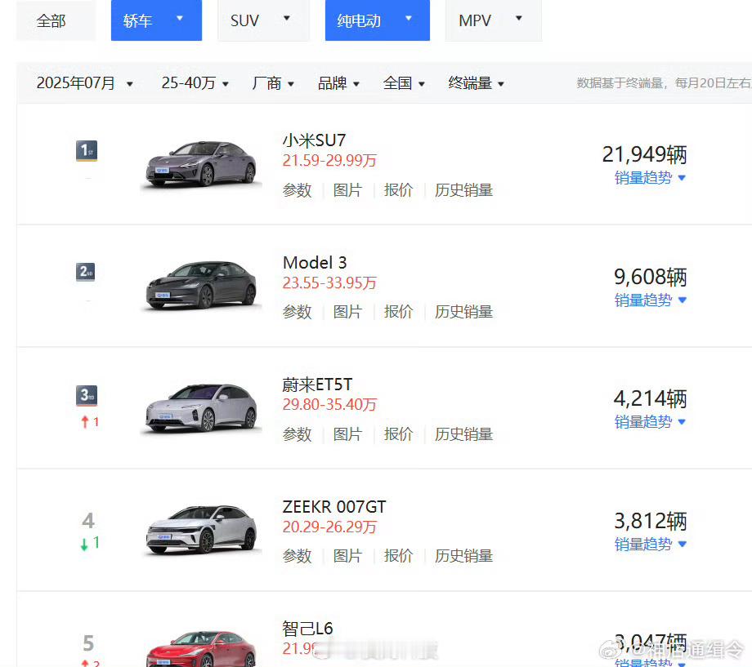Open the ZEEKR 007GT title link
This screenshot has width=752, height=667.
point(334,507)
